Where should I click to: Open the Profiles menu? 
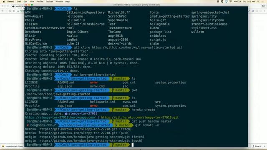pyautogui.click(x=40, y=1)
